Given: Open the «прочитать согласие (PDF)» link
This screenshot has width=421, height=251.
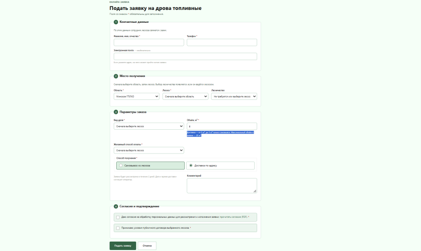Looking at the screenshot, I should pos(234,217).
